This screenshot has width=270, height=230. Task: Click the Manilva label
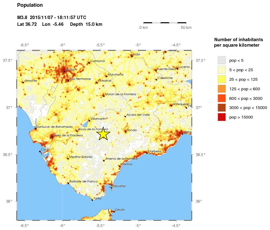[126, 164]
